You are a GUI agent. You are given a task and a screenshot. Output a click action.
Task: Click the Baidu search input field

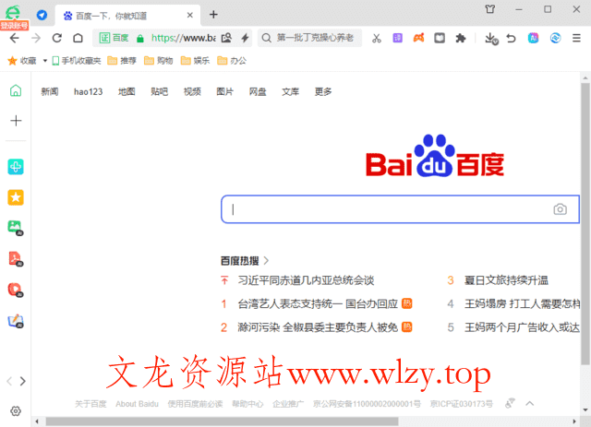(x=388, y=209)
